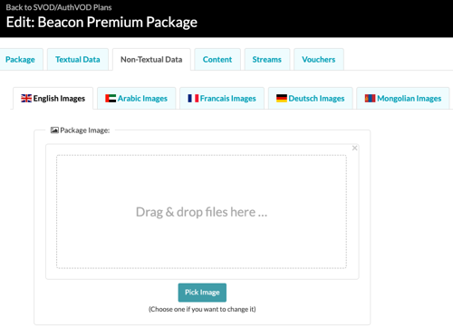The image size is (453, 327).
Task: Click the 'Edit: Beacon Premium Package' heading
Action: point(101,23)
